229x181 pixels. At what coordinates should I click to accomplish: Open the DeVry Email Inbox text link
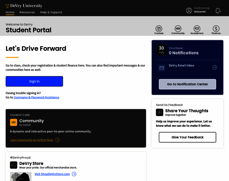coord(181,65)
